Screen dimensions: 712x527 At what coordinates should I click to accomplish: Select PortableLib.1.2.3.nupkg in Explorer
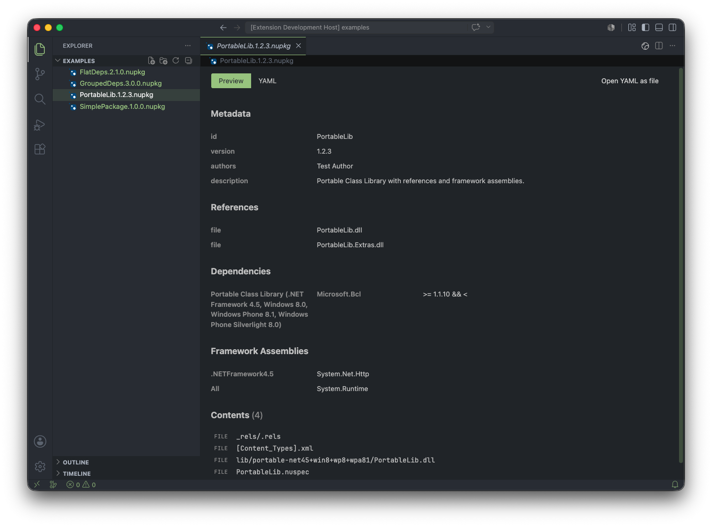pyautogui.click(x=116, y=95)
